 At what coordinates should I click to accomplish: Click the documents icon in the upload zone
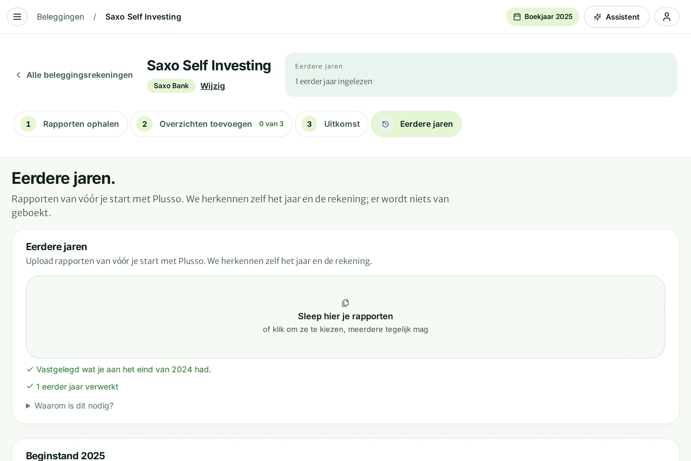pos(345,303)
